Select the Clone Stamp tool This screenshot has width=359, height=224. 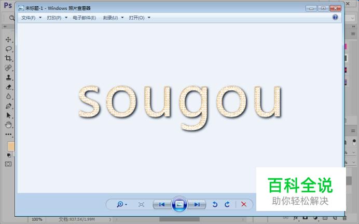pyautogui.click(x=8, y=77)
